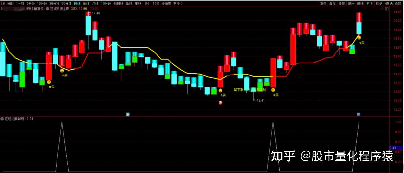Activate the 画线 drawing tool
The height and width of the screenshot is (173, 404).
point(360,4)
